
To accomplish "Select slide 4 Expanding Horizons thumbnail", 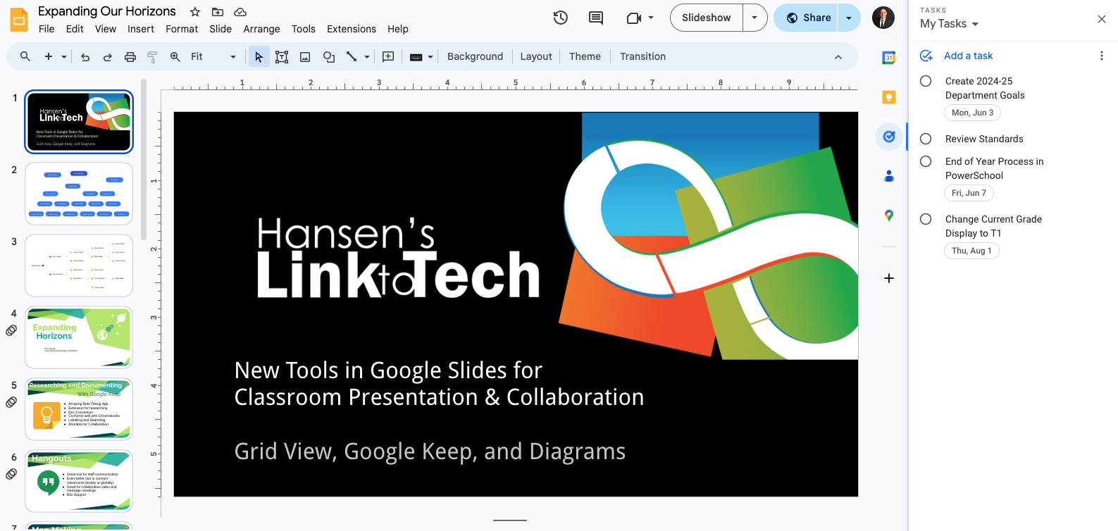I will click(x=79, y=337).
